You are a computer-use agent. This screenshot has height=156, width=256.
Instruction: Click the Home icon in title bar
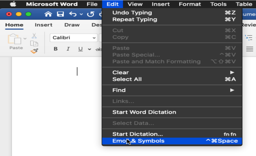point(48,14)
